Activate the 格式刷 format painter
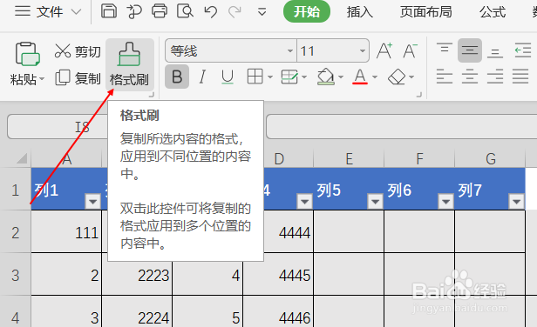Screen dimensions: 537x327 tap(129, 63)
